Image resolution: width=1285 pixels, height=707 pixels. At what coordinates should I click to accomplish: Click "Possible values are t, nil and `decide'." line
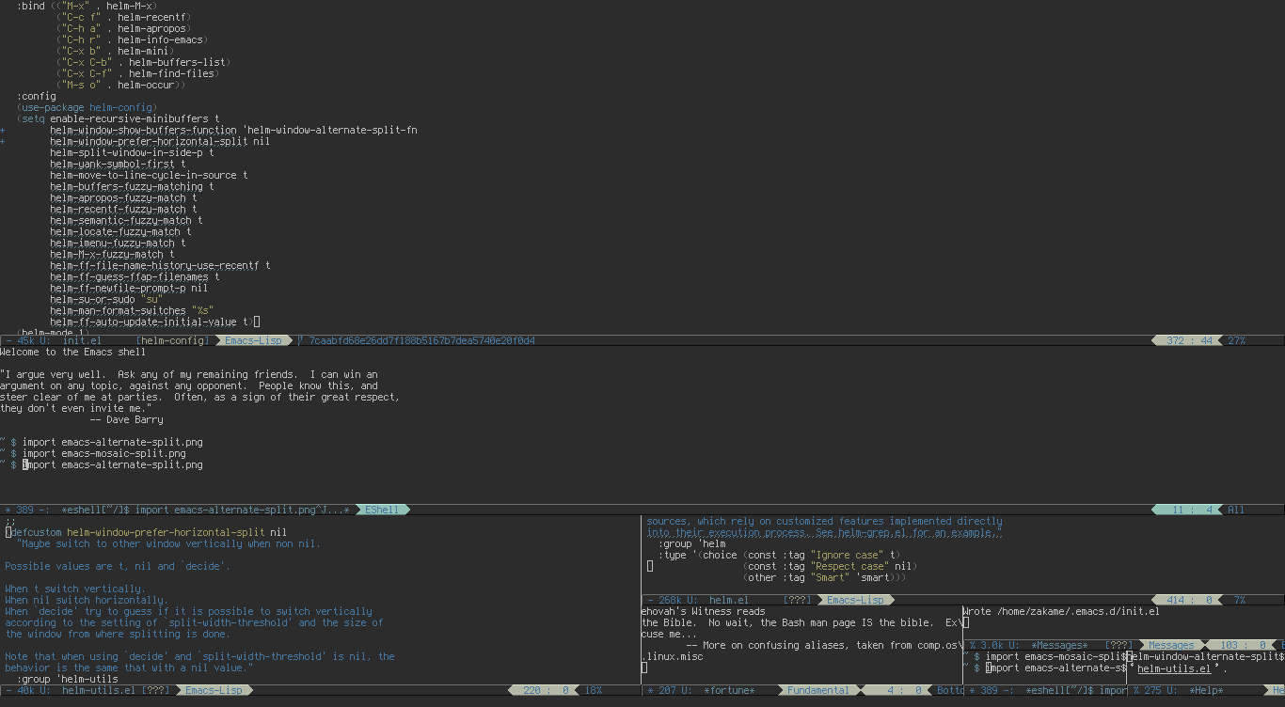pyautogui.click(x=118, y=566)
